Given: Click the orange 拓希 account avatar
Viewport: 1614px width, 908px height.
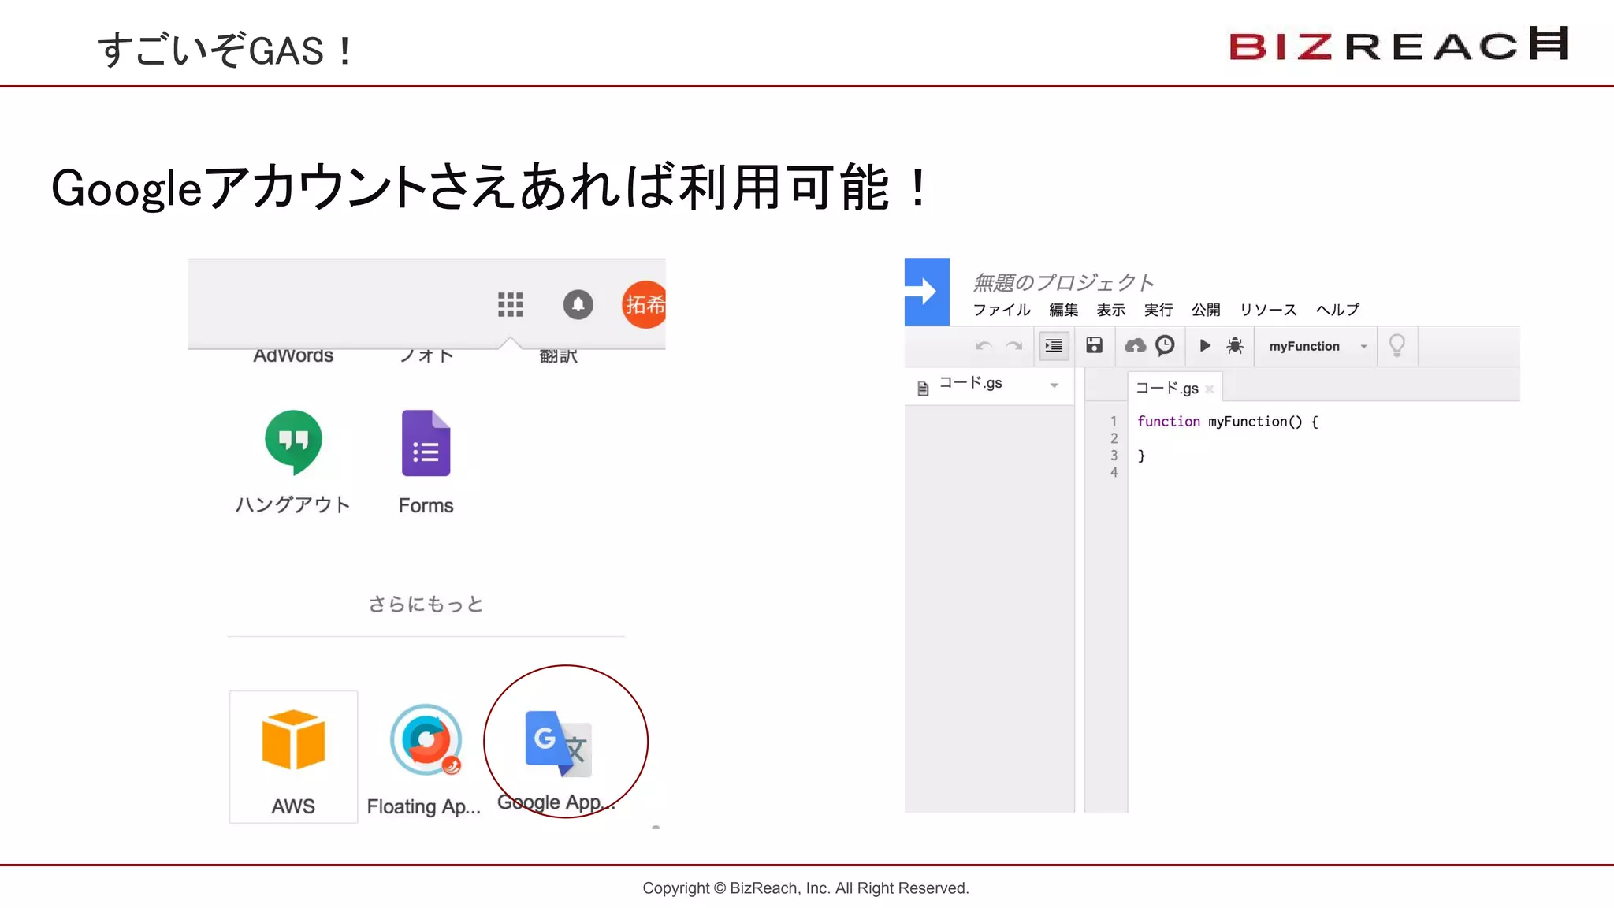Looking at the screenshot, I should [644, 304].
